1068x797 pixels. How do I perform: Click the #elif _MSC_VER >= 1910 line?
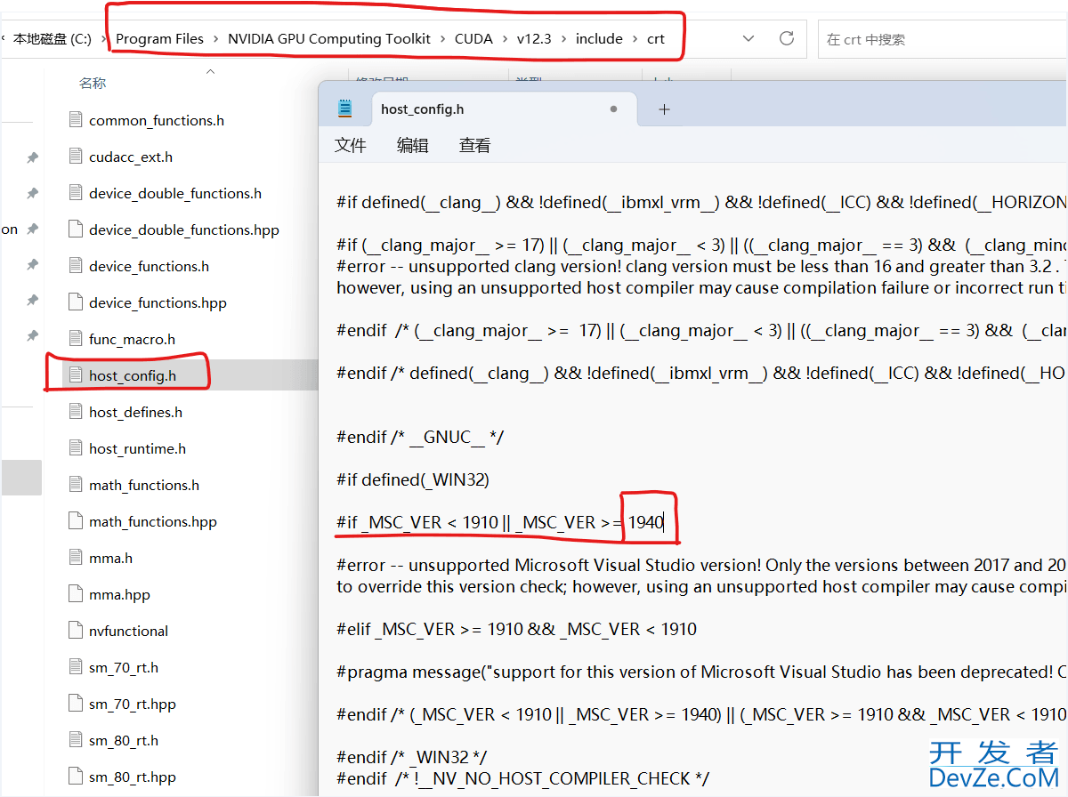coord(516,629)
